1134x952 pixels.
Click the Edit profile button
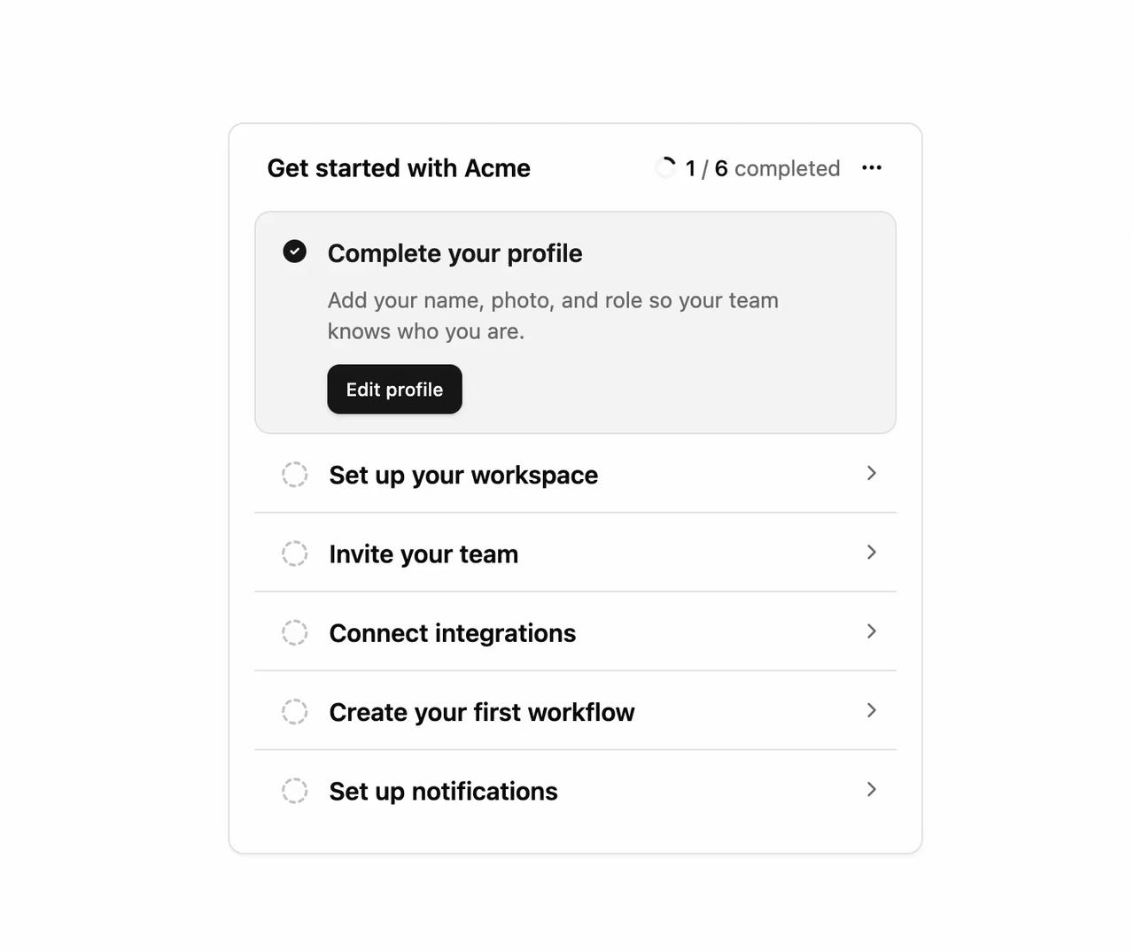click(x=394, y=389)
